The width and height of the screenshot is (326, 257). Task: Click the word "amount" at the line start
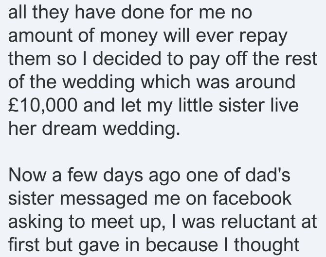click(x=40, y=35)
